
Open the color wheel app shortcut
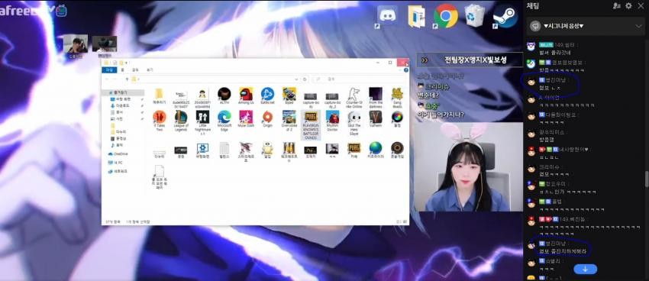point(397,119)
